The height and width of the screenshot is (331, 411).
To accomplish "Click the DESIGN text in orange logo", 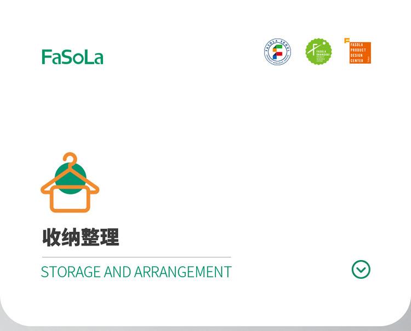I will point(357,55).
